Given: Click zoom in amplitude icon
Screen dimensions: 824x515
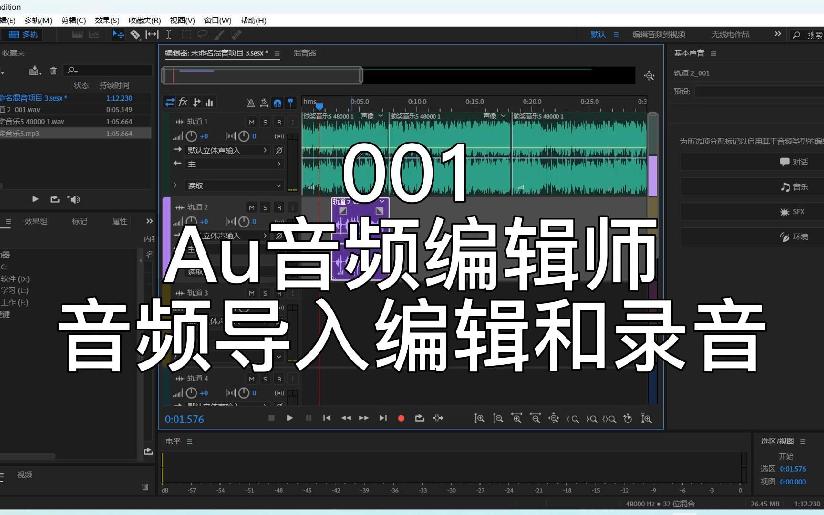Looking at the screenshot, I should coord(479,419).
